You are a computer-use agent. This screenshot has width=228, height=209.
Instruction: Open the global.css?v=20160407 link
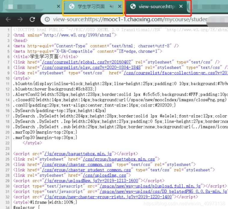[87, 62]
